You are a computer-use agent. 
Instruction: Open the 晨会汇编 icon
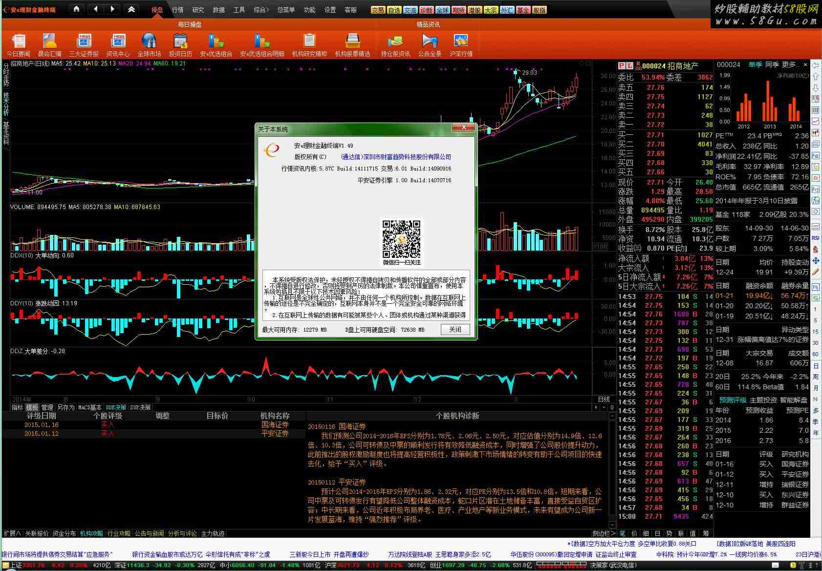tap(50, 45)
